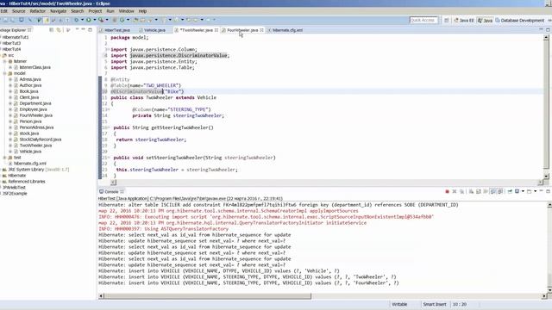
Task: Click "Smart Insert" in the status bar
Action: pos(435,304)
